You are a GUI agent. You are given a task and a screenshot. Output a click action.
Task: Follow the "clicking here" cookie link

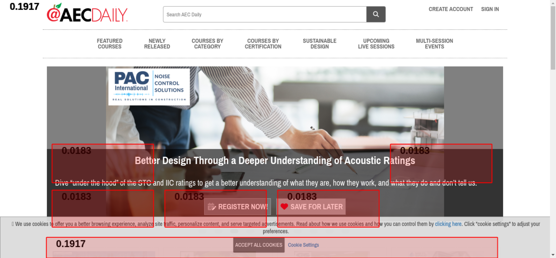[448, 224]
